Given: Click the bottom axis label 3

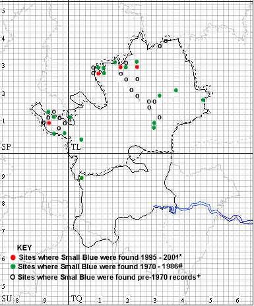Looking at the screenshot, I should tap(155, 300).
